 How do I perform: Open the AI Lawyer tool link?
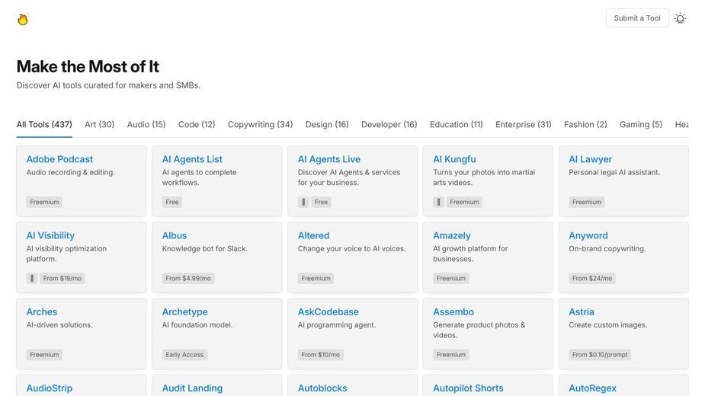pos(590,159)
